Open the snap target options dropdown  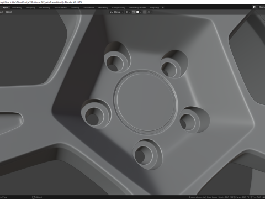click(x=139, y=12)
